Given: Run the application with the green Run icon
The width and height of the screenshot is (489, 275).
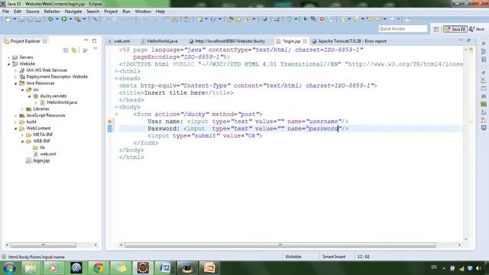Looking at the screenshot, I should tap(64, 19).
